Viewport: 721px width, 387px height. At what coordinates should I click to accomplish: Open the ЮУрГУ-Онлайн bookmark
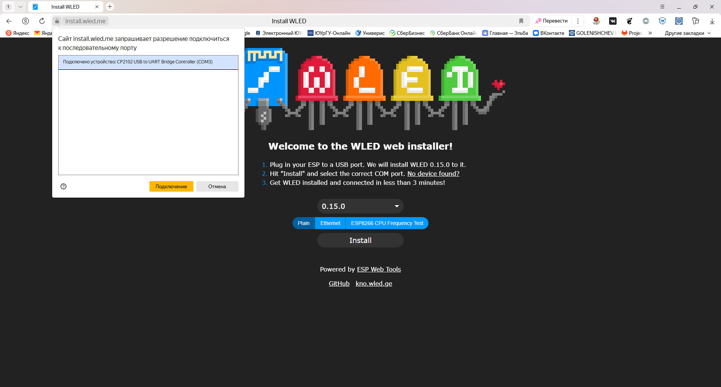pyautogui.click(x=329, y=33)
